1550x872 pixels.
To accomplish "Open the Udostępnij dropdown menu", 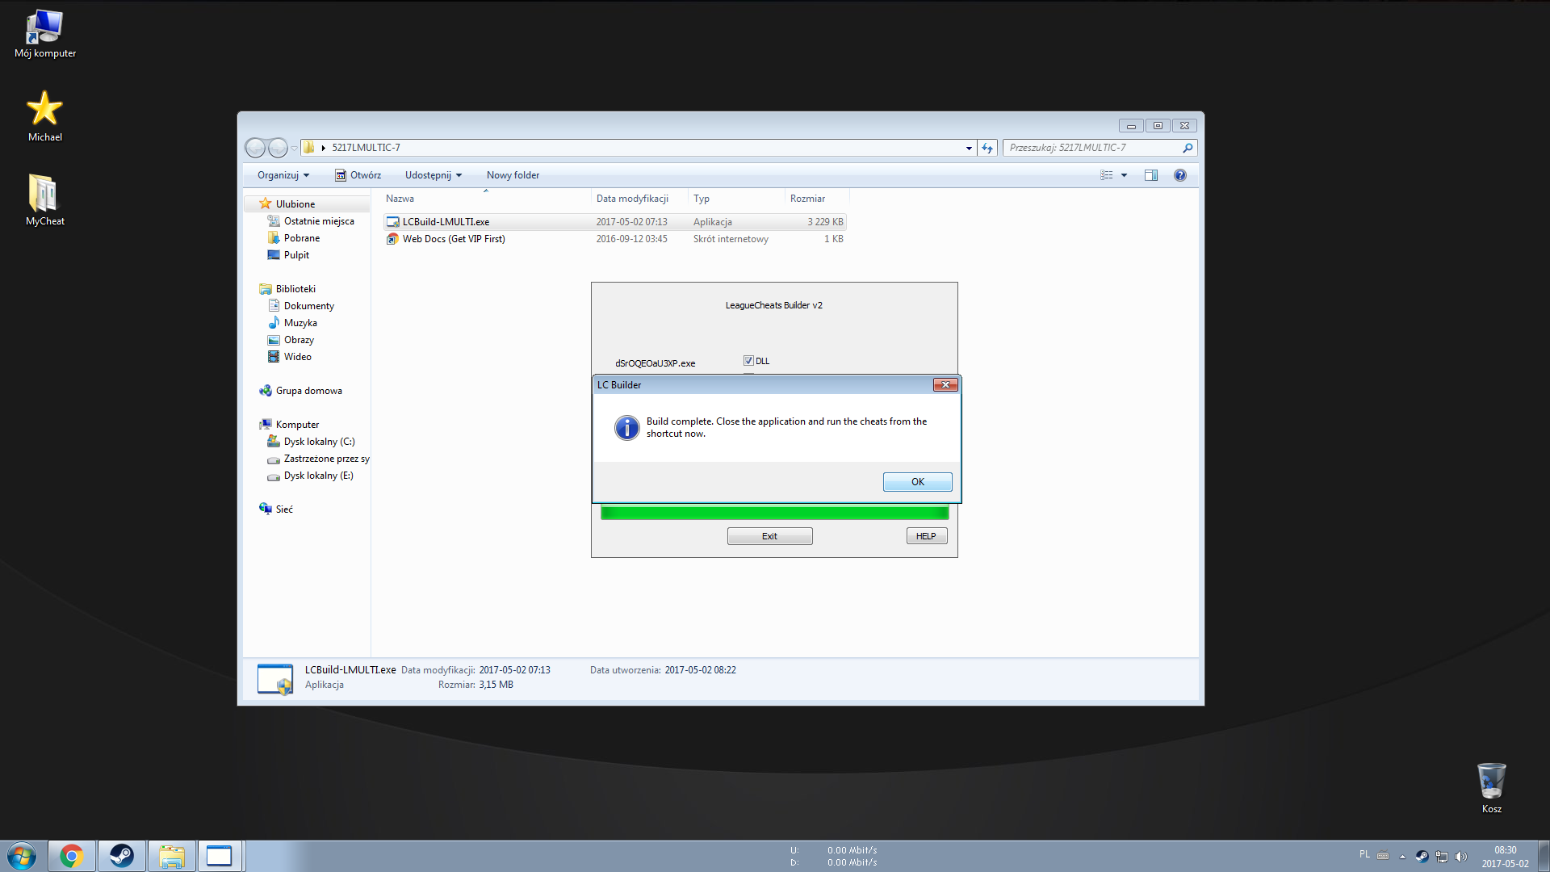I will (x=434, y=175).
